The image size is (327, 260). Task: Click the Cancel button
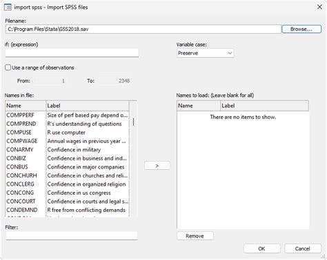[x=303, y=248]
